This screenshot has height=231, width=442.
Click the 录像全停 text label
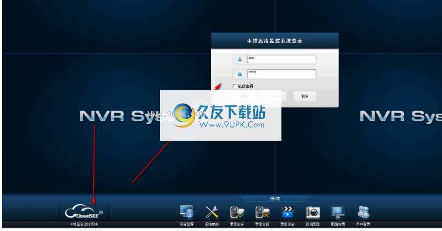point(262,225)
